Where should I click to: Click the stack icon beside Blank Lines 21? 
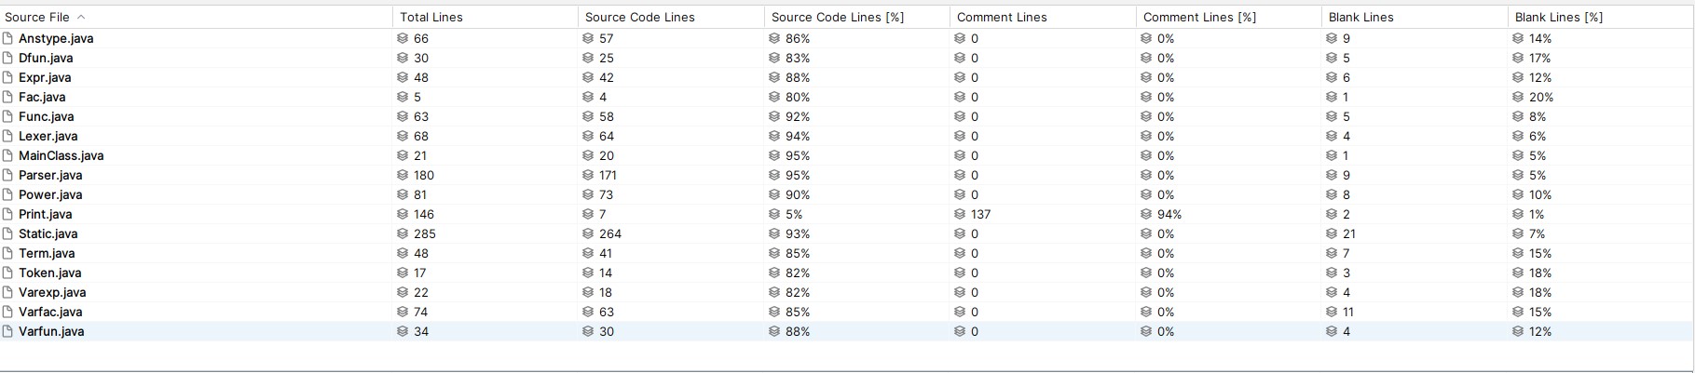(1332, 233)
